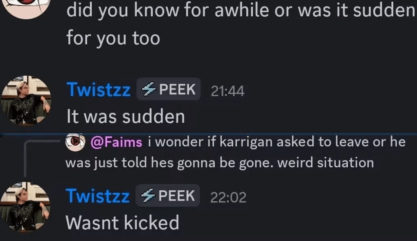
Task: Click the lightning icon in the 21:44 PEEK tag
Action: [x=149, y=89]
